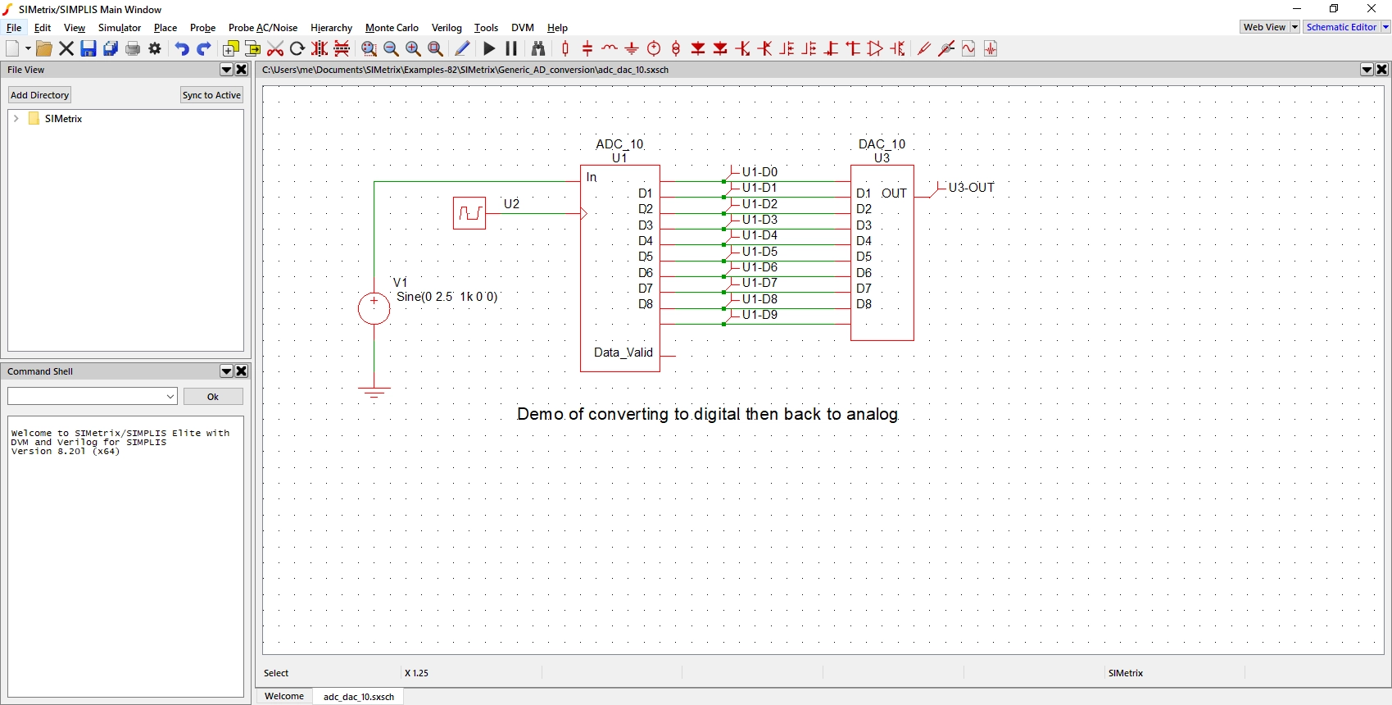This screenshot has width=1392, height=705.
Task: Open the dropdown arrow beside the New icon
Action: coord(29,48)
